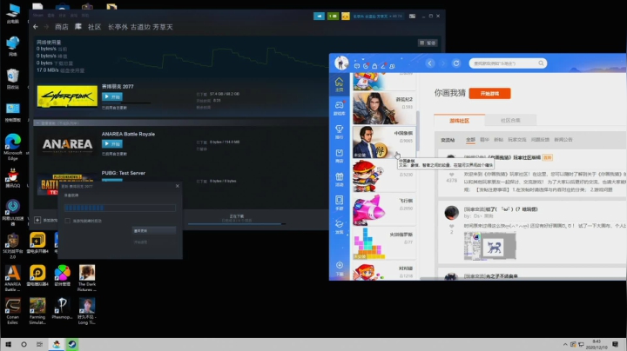The width and height of the screenshot is (627, 351).
Task: Collapse the queued downloads section header
Action: point(180,123)
